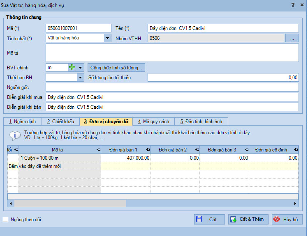Click the Nhóm VTHH browse (...) button

(x=292, y=38)
